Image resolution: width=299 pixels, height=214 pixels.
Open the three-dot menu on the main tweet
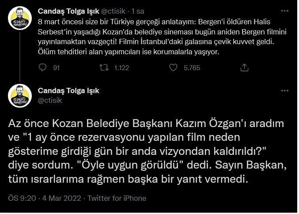(x=284, y=90)
